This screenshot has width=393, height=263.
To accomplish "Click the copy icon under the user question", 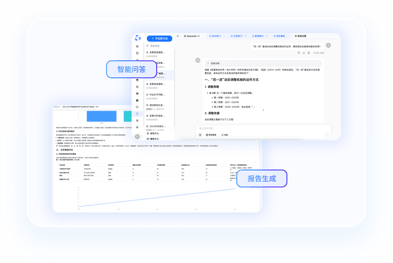I will click(298, 53).
